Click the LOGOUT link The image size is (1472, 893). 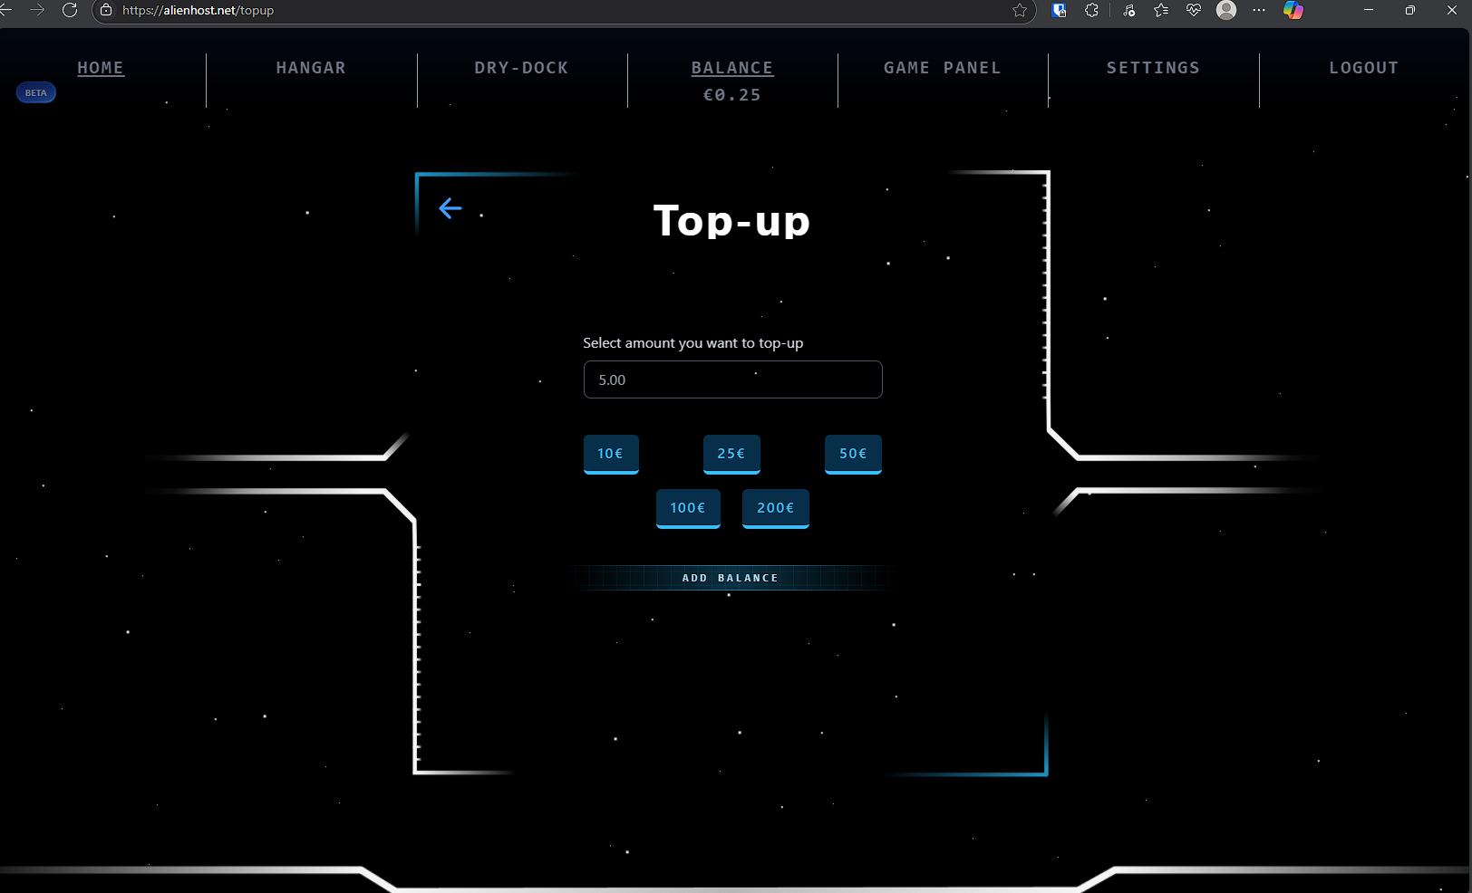click(1363, 68)
